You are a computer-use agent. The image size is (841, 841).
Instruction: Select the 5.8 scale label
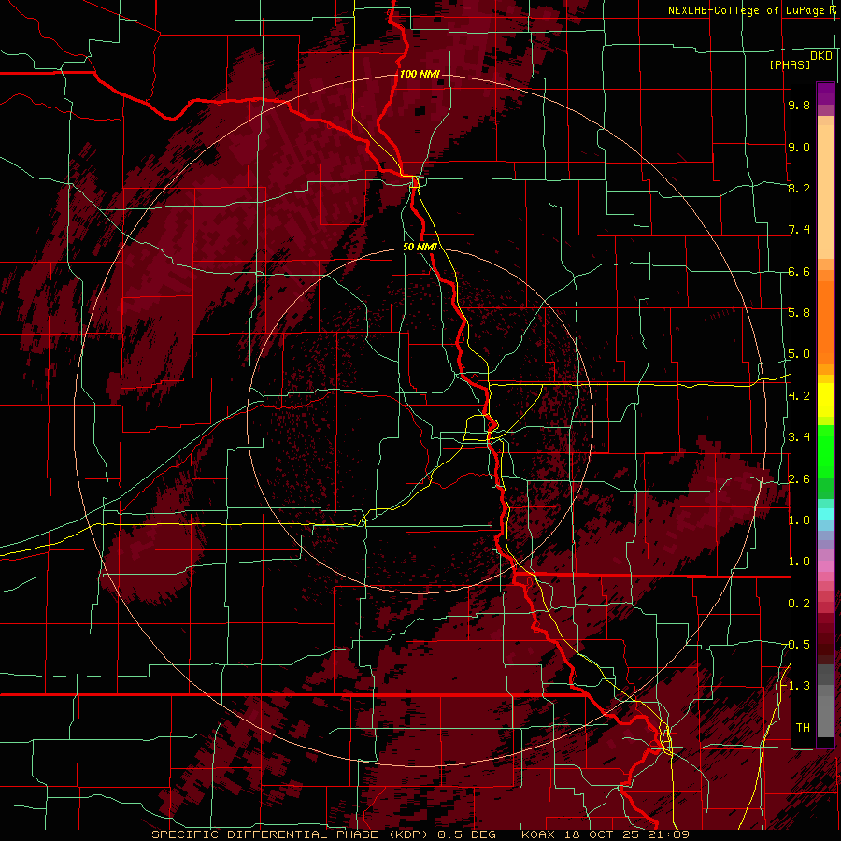click(799, 313)
